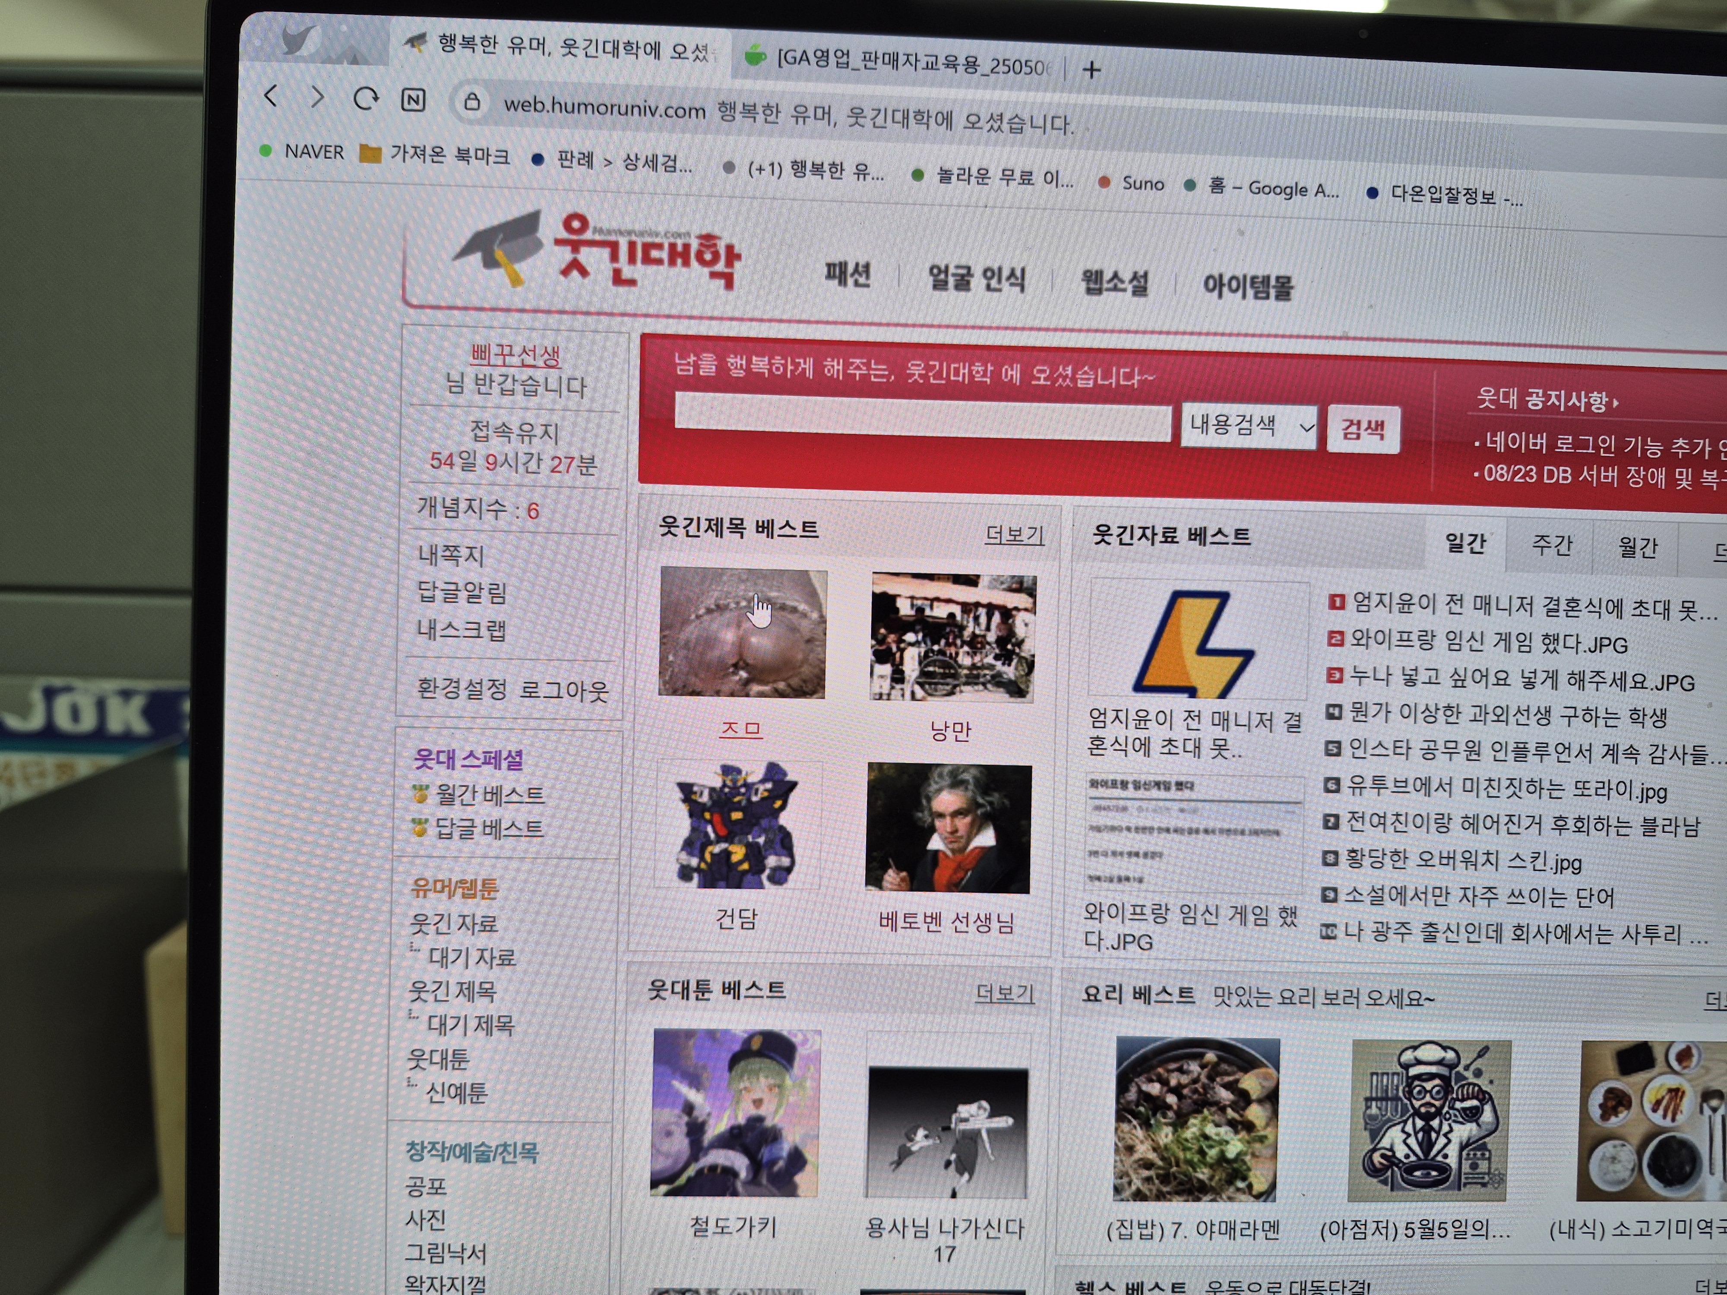This screenshot has width=1727, height=1295.
Task: Open the 건담 robot thumbnail
Action: (739, 825)
